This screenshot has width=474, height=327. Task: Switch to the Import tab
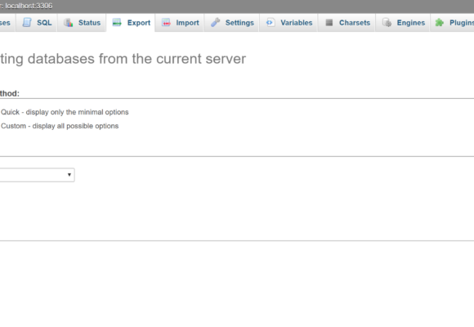(x=187, y=23)
